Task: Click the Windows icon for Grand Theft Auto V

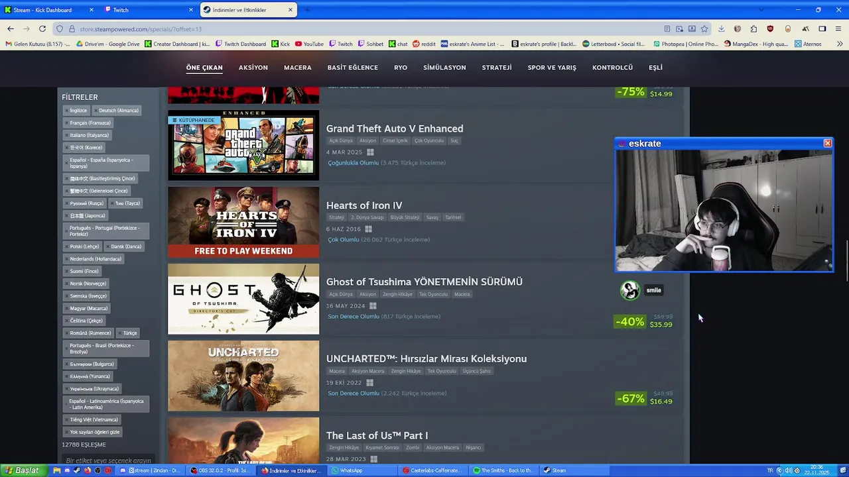Action: pyautogui.click(x=370, y=152)
